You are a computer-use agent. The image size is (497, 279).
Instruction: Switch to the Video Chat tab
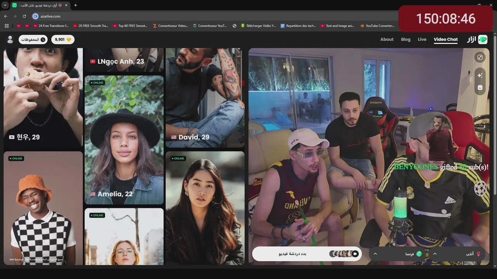point(446,40)
